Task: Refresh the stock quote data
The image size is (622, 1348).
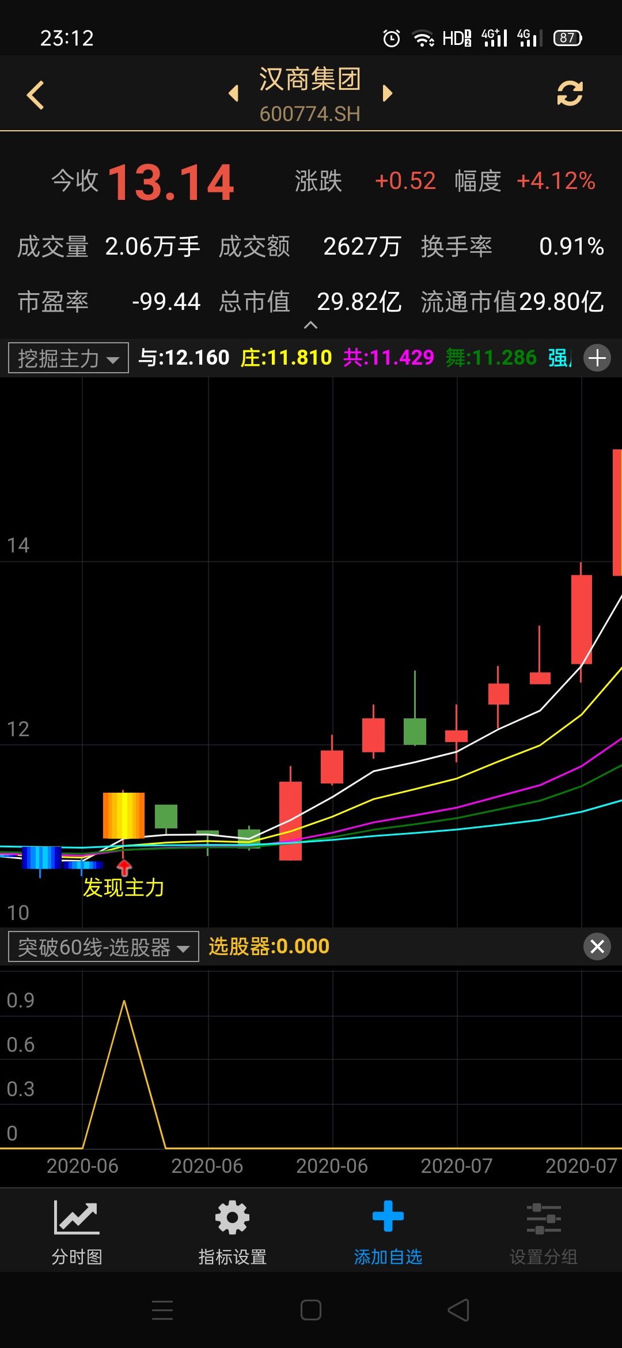Action: pos(570,93)
